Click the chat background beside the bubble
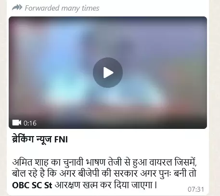The width and height of the screenshot is (220, 196). pyautogui.click(x=215, y=97)
